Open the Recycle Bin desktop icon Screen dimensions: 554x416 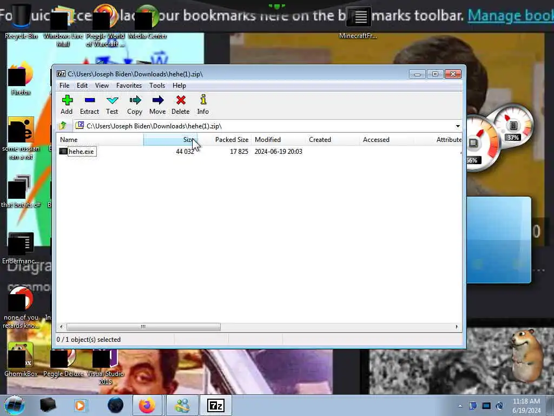click(x=21, y=21)
